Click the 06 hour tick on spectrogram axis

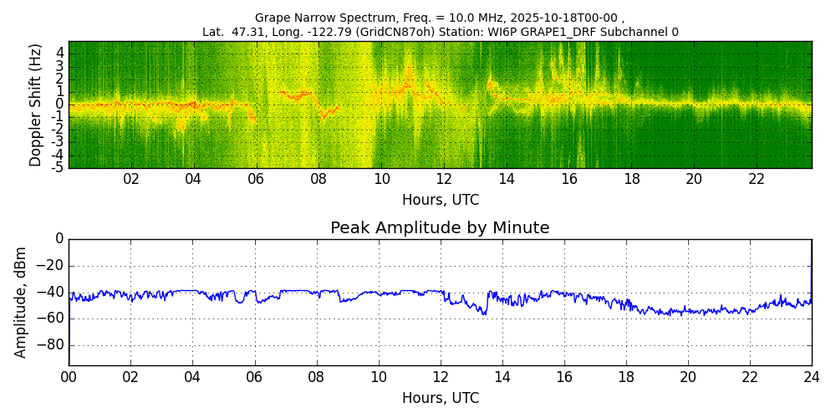pos(256,179)
